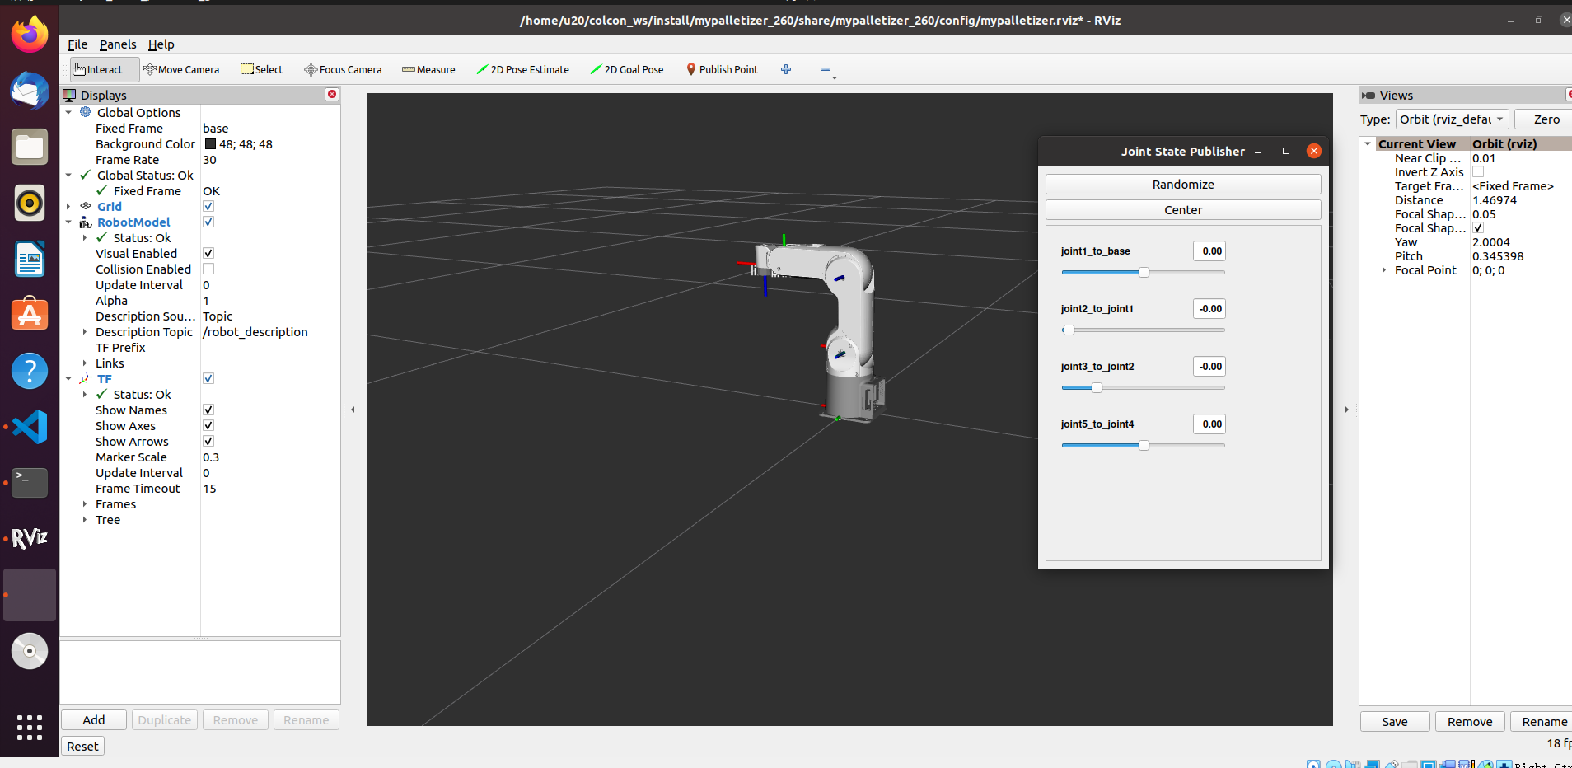1572x768 pixels.
Task: Expand the Frames tree item
Action: coord(85,504)
